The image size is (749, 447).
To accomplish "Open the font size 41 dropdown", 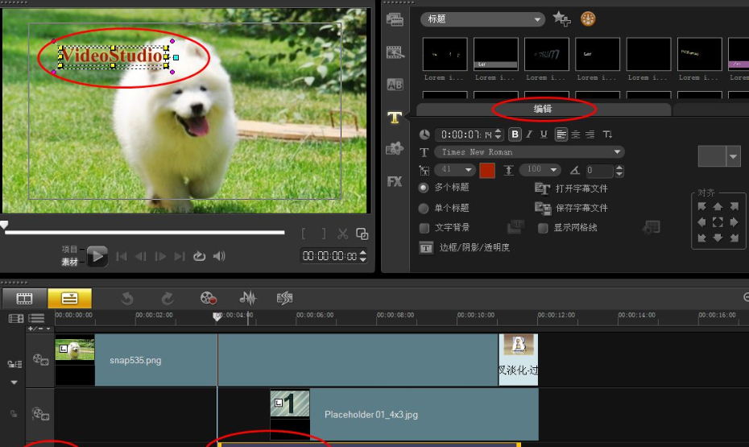I will tap(469, 170).
